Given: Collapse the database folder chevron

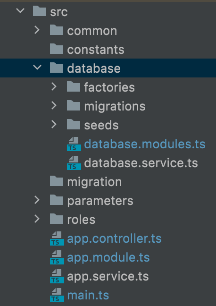Looking at the screenshot, I should [x=37, y=68].
